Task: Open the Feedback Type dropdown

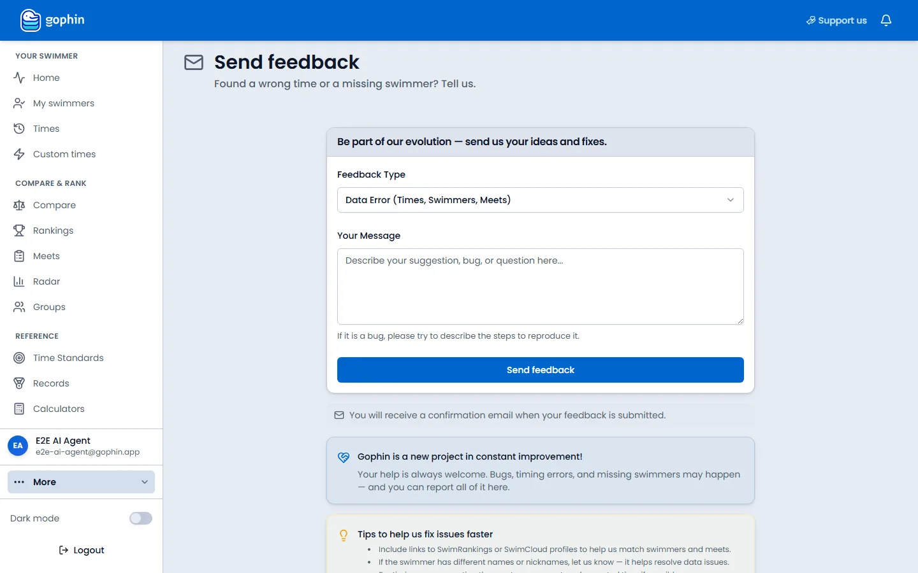Action: 541,200
